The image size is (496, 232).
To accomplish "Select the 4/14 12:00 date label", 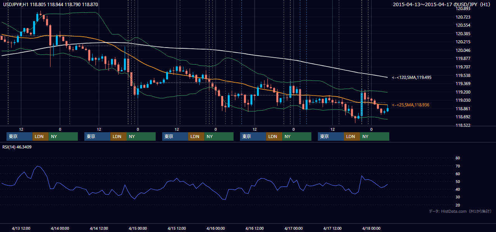I will point(99,228).
